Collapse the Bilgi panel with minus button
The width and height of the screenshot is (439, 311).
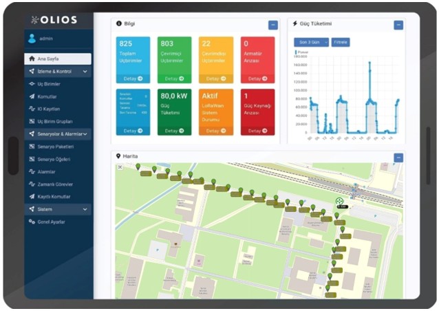click(273, 25)
